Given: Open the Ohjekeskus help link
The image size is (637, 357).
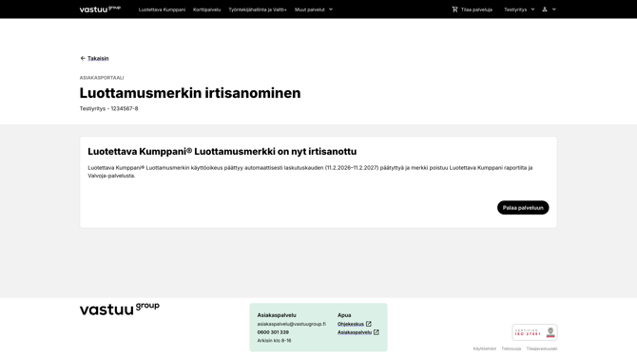Looking at the screenshot, I should coord(351,324).
